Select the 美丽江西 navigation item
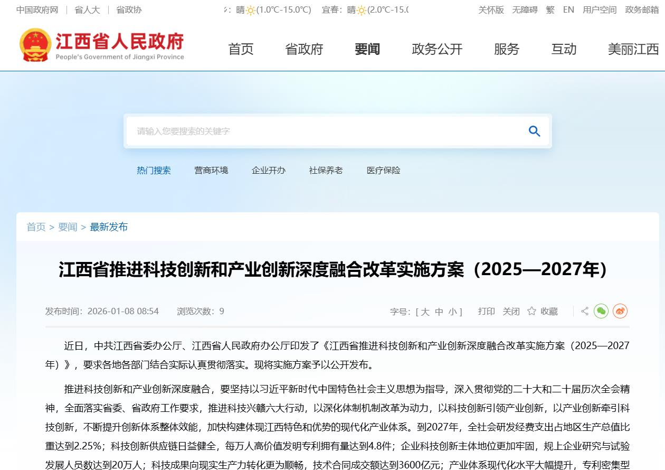665x470 pixels. point(633,49)
